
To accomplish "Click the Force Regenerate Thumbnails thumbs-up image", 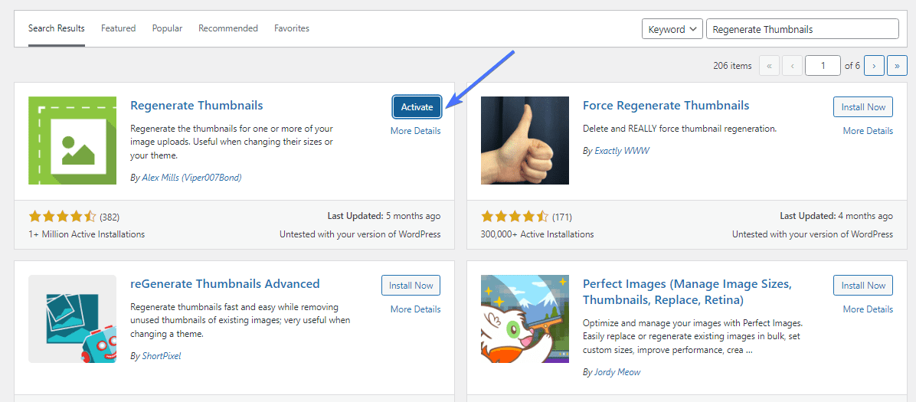I will click(525, 140).
